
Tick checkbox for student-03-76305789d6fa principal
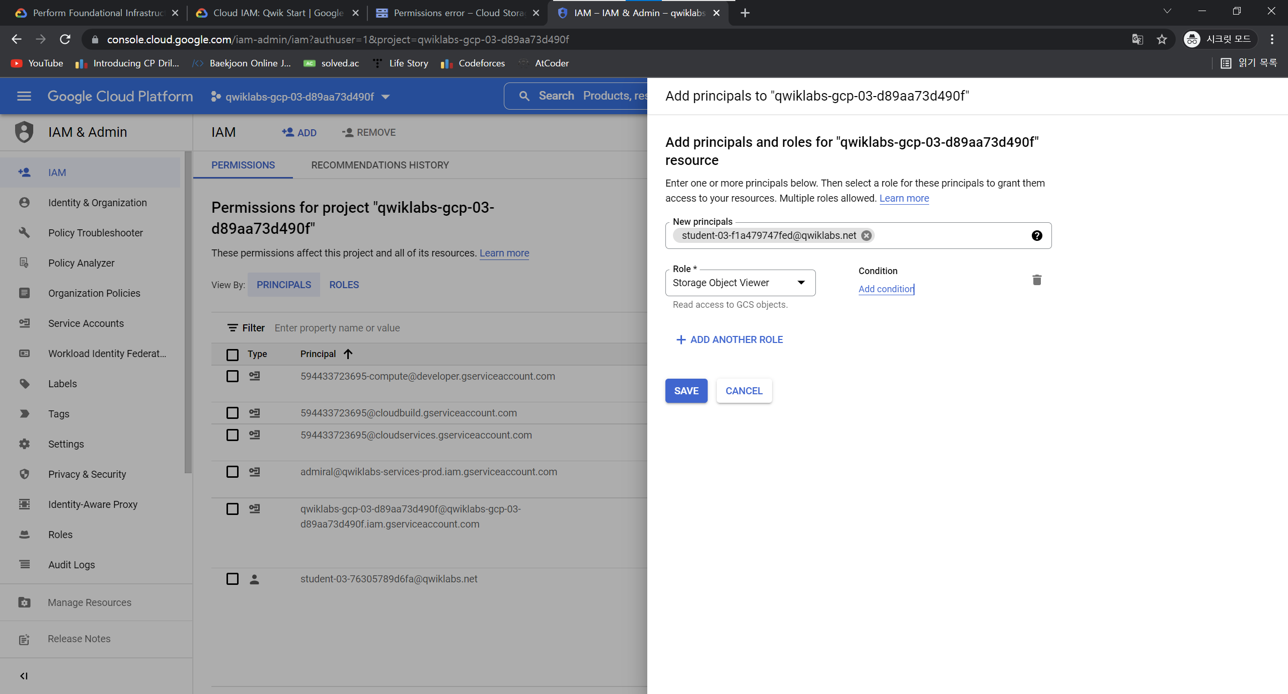pyautogui.click(x=232, y=579)
